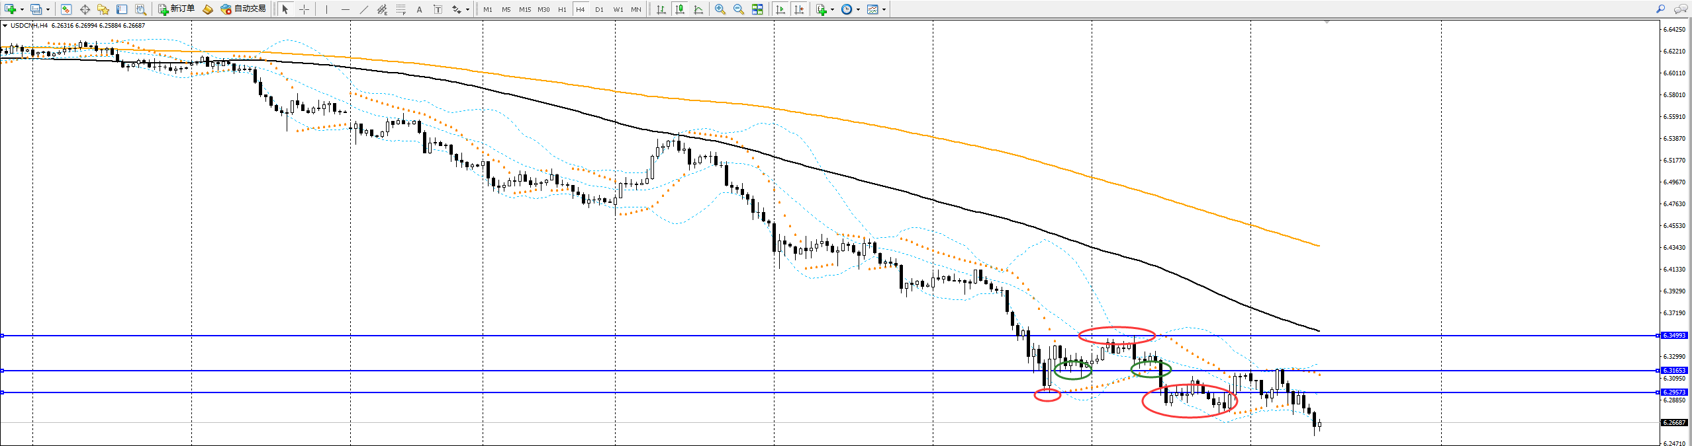Switch chart to bar chart mode

pos(661,9)
